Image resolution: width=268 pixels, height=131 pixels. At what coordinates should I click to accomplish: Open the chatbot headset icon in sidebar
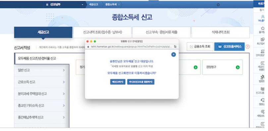tap(263, 100)
